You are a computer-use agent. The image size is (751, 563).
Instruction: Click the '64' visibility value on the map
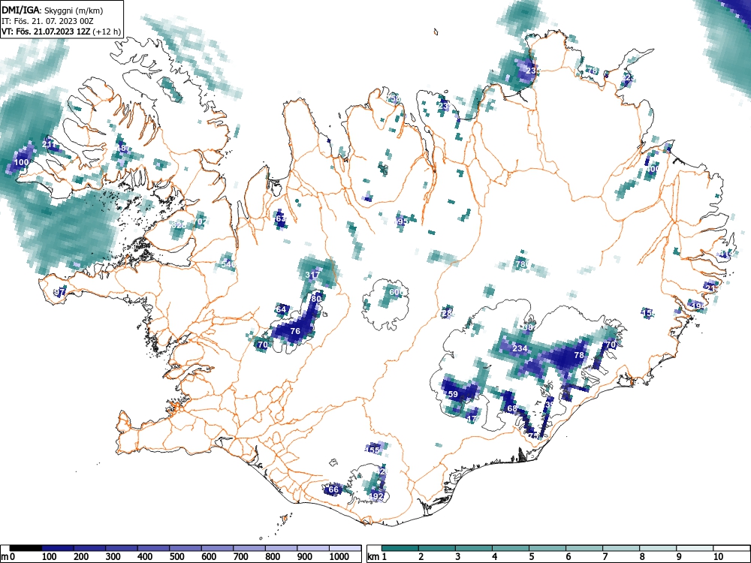[x=281, y=309]
